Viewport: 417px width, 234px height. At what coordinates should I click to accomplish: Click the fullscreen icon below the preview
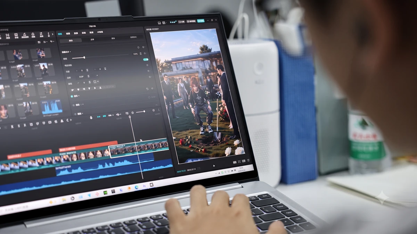(248, 160)
